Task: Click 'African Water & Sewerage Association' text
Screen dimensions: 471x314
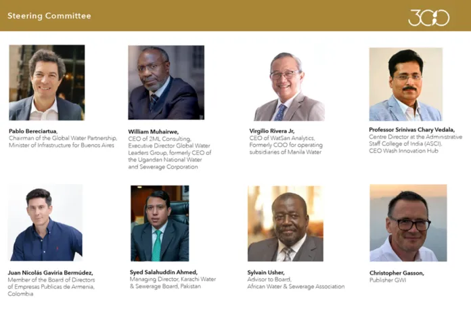Action: click(296, 286)
